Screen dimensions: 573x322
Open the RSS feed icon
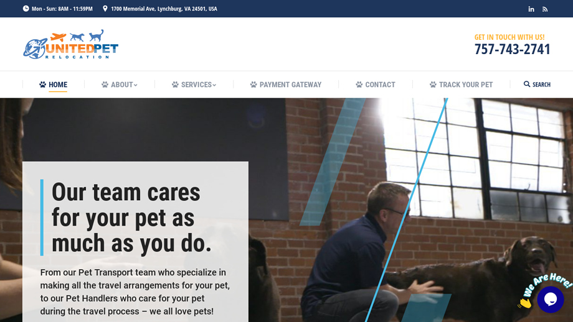[545, 9]
